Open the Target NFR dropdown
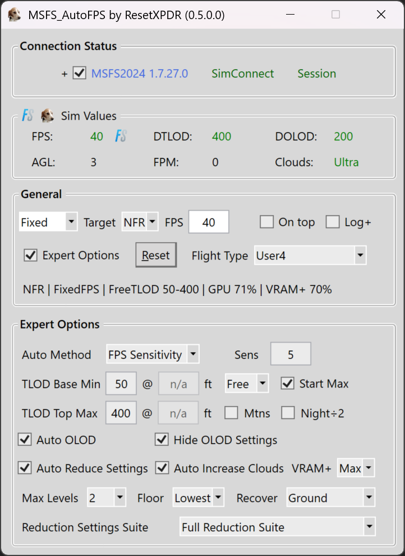Viewport: 405px width, 556px height. [x=140, y=222]
